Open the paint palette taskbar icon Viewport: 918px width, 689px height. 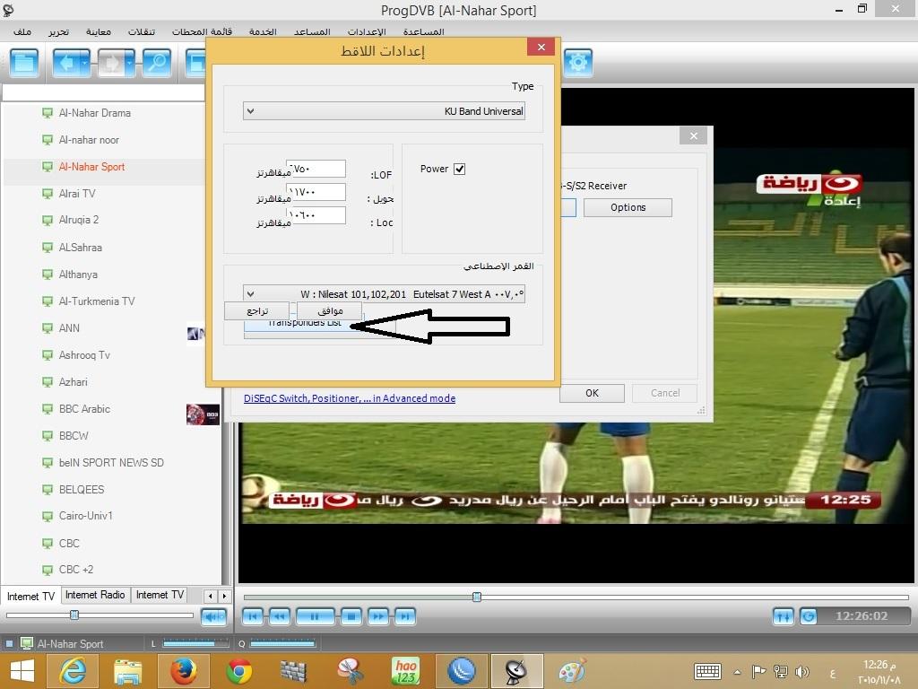tap(572, 671)
